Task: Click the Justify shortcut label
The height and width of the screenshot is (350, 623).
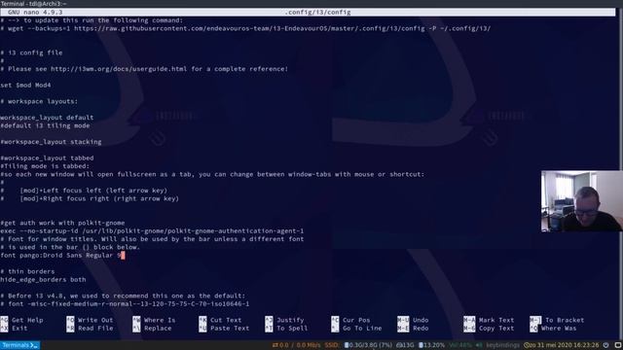Action: [x=290, y=320]
